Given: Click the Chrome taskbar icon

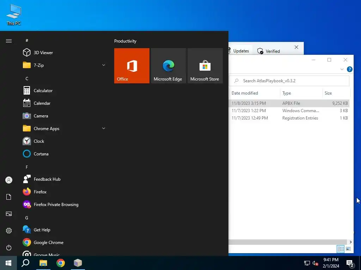Looking at the screenshot, I should (x=61, y=263).
